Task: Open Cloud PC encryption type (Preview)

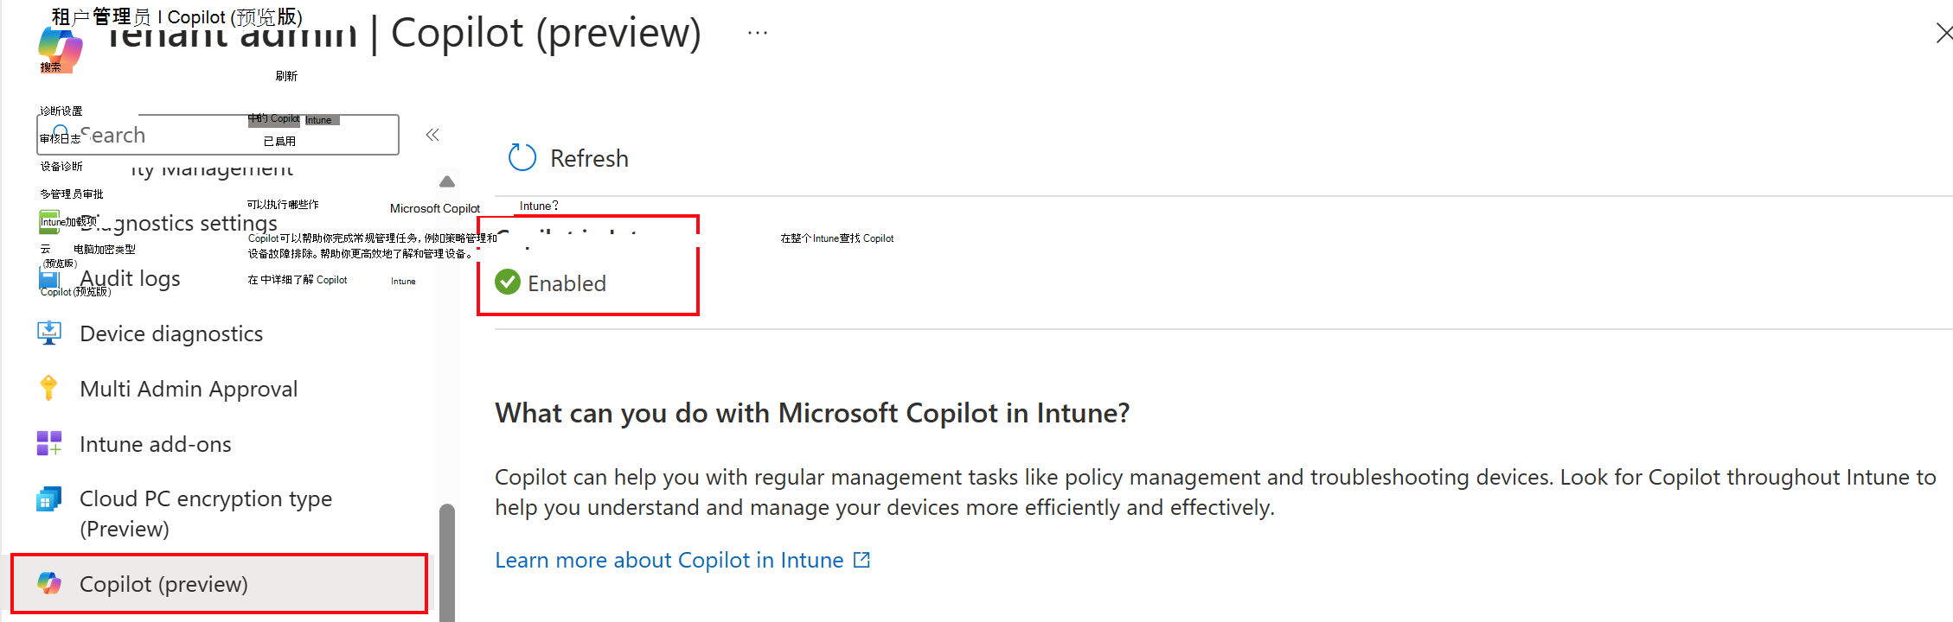Action: click(x=206, y=513)
